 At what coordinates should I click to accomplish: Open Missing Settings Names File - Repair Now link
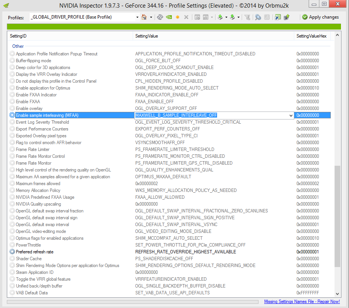click(x=302, y=302)
